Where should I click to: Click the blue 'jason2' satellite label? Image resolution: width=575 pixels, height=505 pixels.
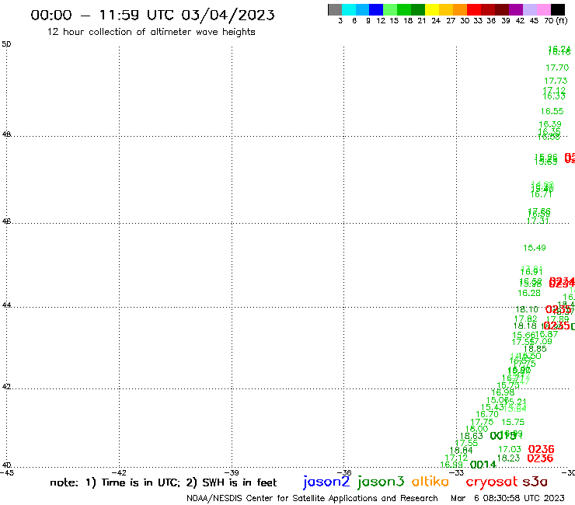click(x=326, y=482)
